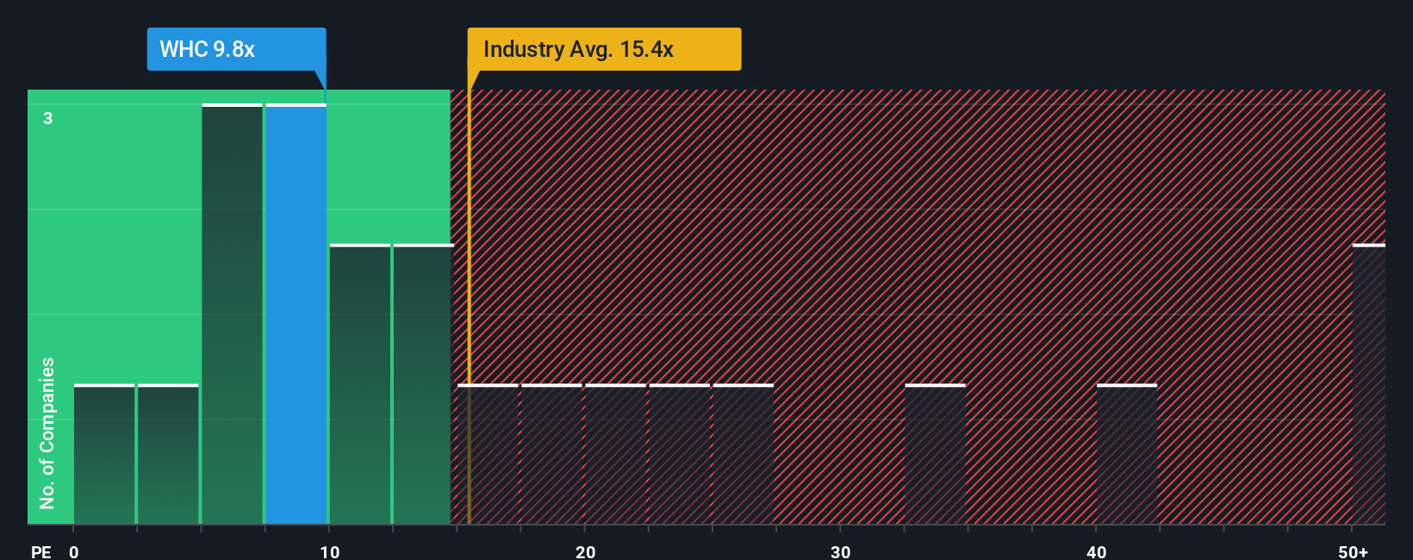Click the dark green bar for PE 5 to 7.5
The height and width of the screenshot is (560, 1413).
(x=232, y=314)
